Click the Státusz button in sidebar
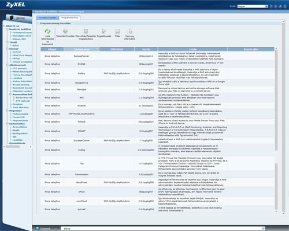The image size is (289, 231). (21, 19)
